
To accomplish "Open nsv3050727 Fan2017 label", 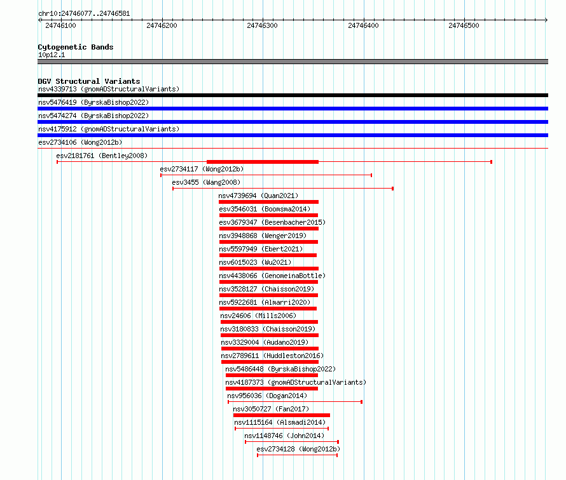I will pyautogui.click(x=271, y=409).
